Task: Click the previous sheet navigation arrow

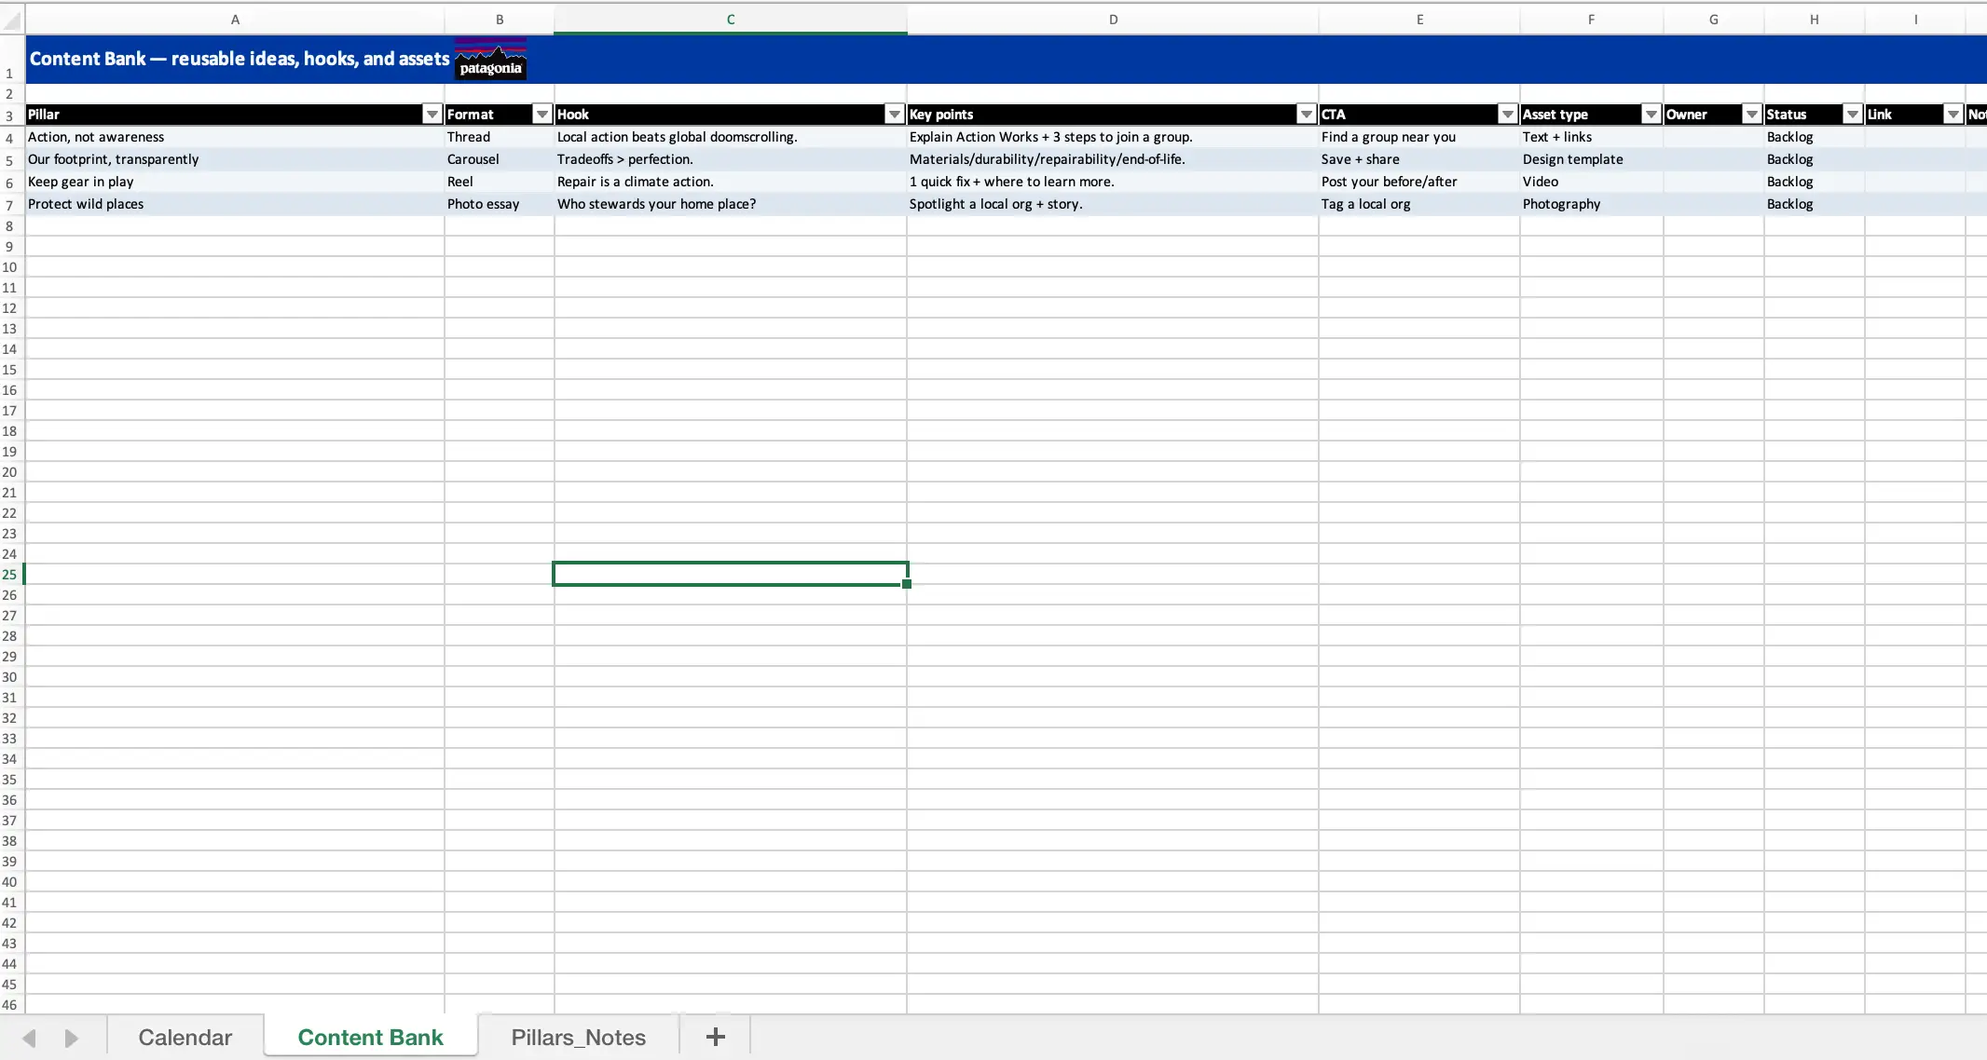Action: [x=29, y=1038]
